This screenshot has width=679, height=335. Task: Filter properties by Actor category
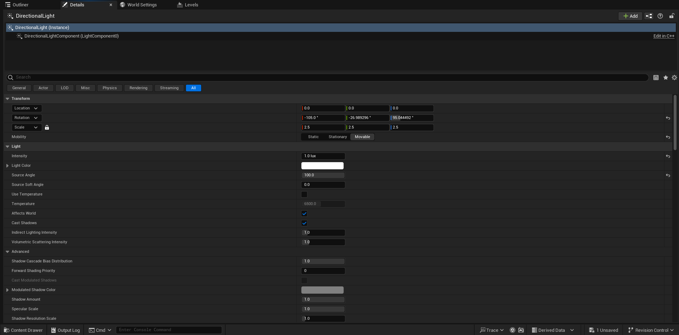pos(43,88)
